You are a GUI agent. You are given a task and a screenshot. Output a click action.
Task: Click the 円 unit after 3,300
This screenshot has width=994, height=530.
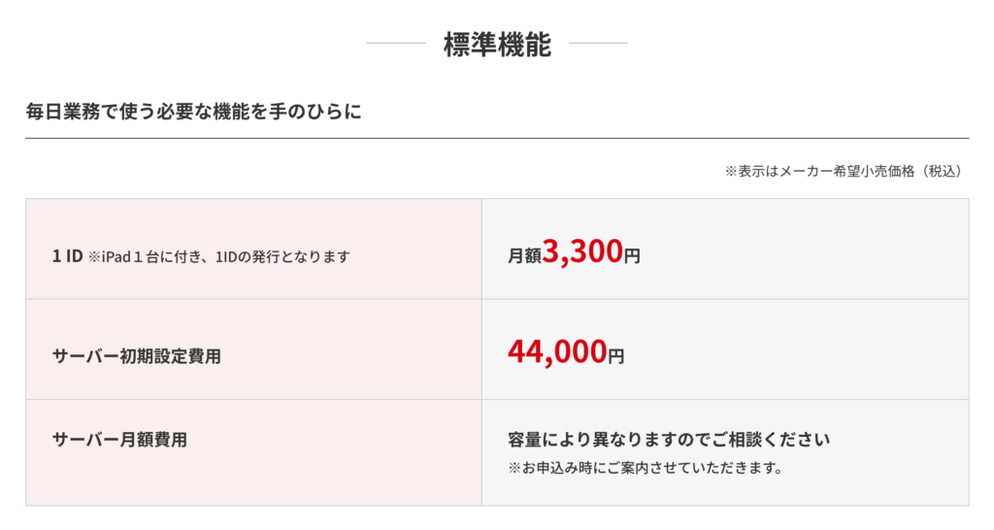point(632,256)
